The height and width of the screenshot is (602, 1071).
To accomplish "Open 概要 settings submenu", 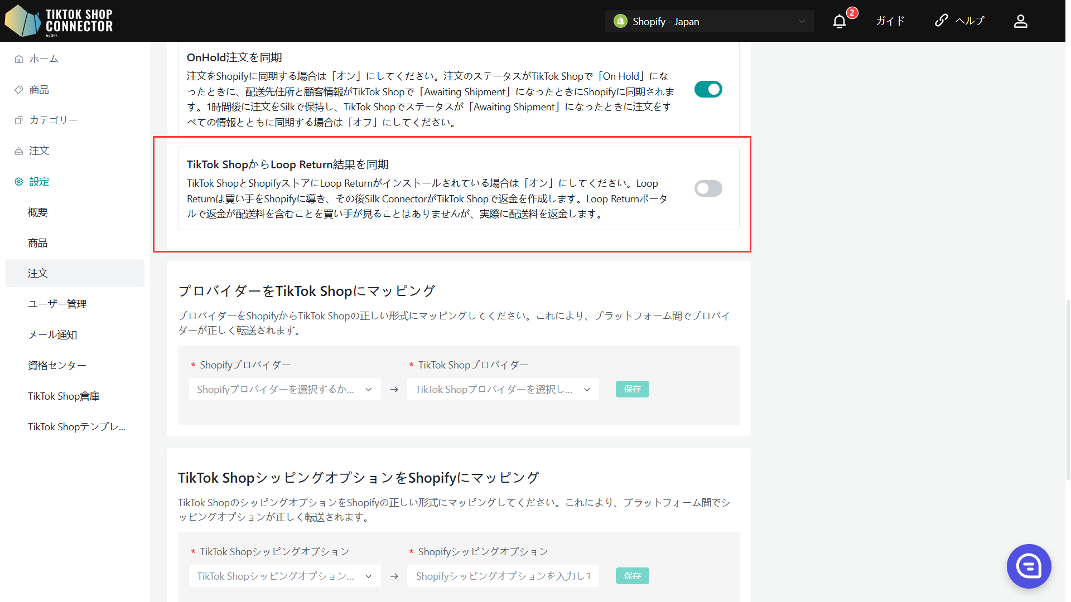I will pyautogui.click(x=38, y=212).
